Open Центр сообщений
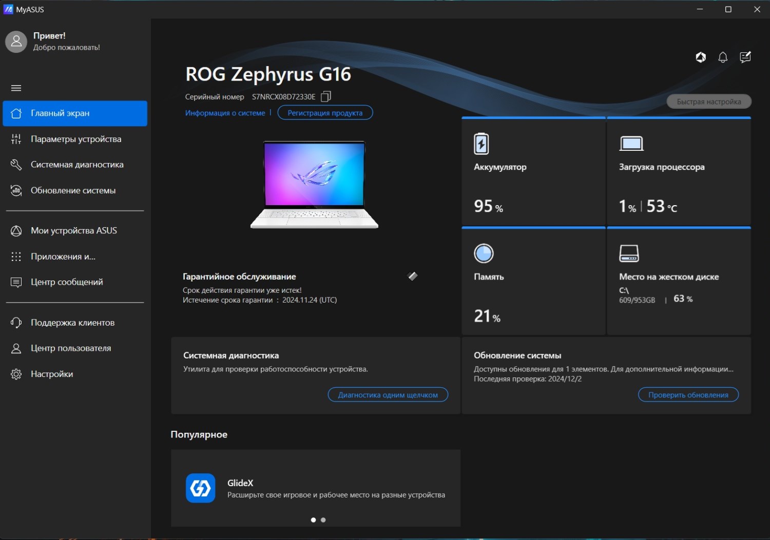The image size is (770, 540). click(x=75, y=282)
